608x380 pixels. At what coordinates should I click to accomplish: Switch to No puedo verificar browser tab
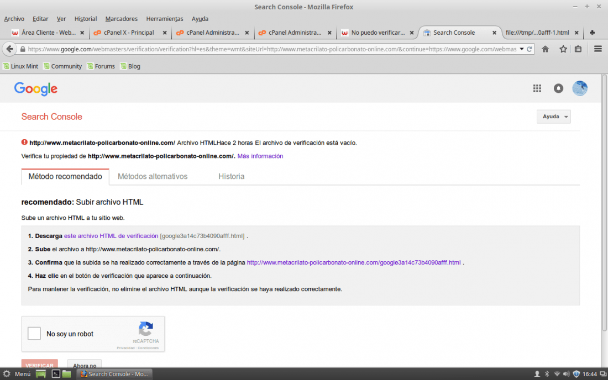pos(378,33)
